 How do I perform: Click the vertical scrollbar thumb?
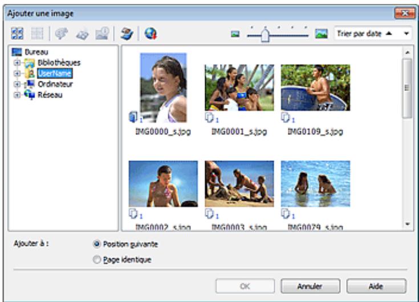coord(407,88)
